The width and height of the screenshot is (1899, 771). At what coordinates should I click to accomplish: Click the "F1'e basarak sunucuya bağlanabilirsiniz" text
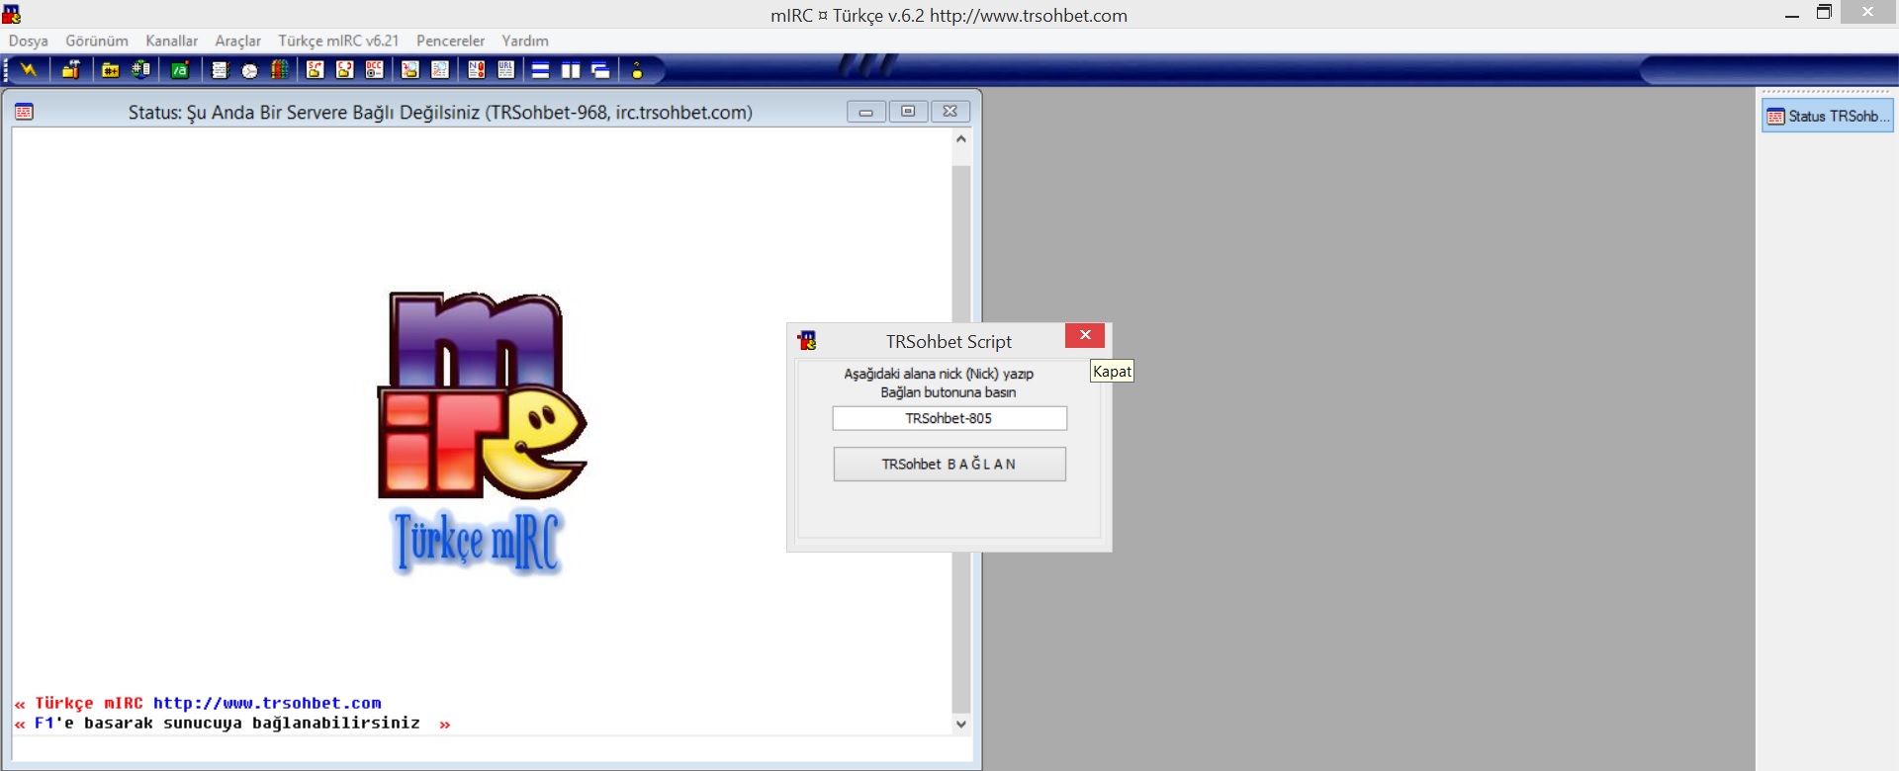point(226,723)
